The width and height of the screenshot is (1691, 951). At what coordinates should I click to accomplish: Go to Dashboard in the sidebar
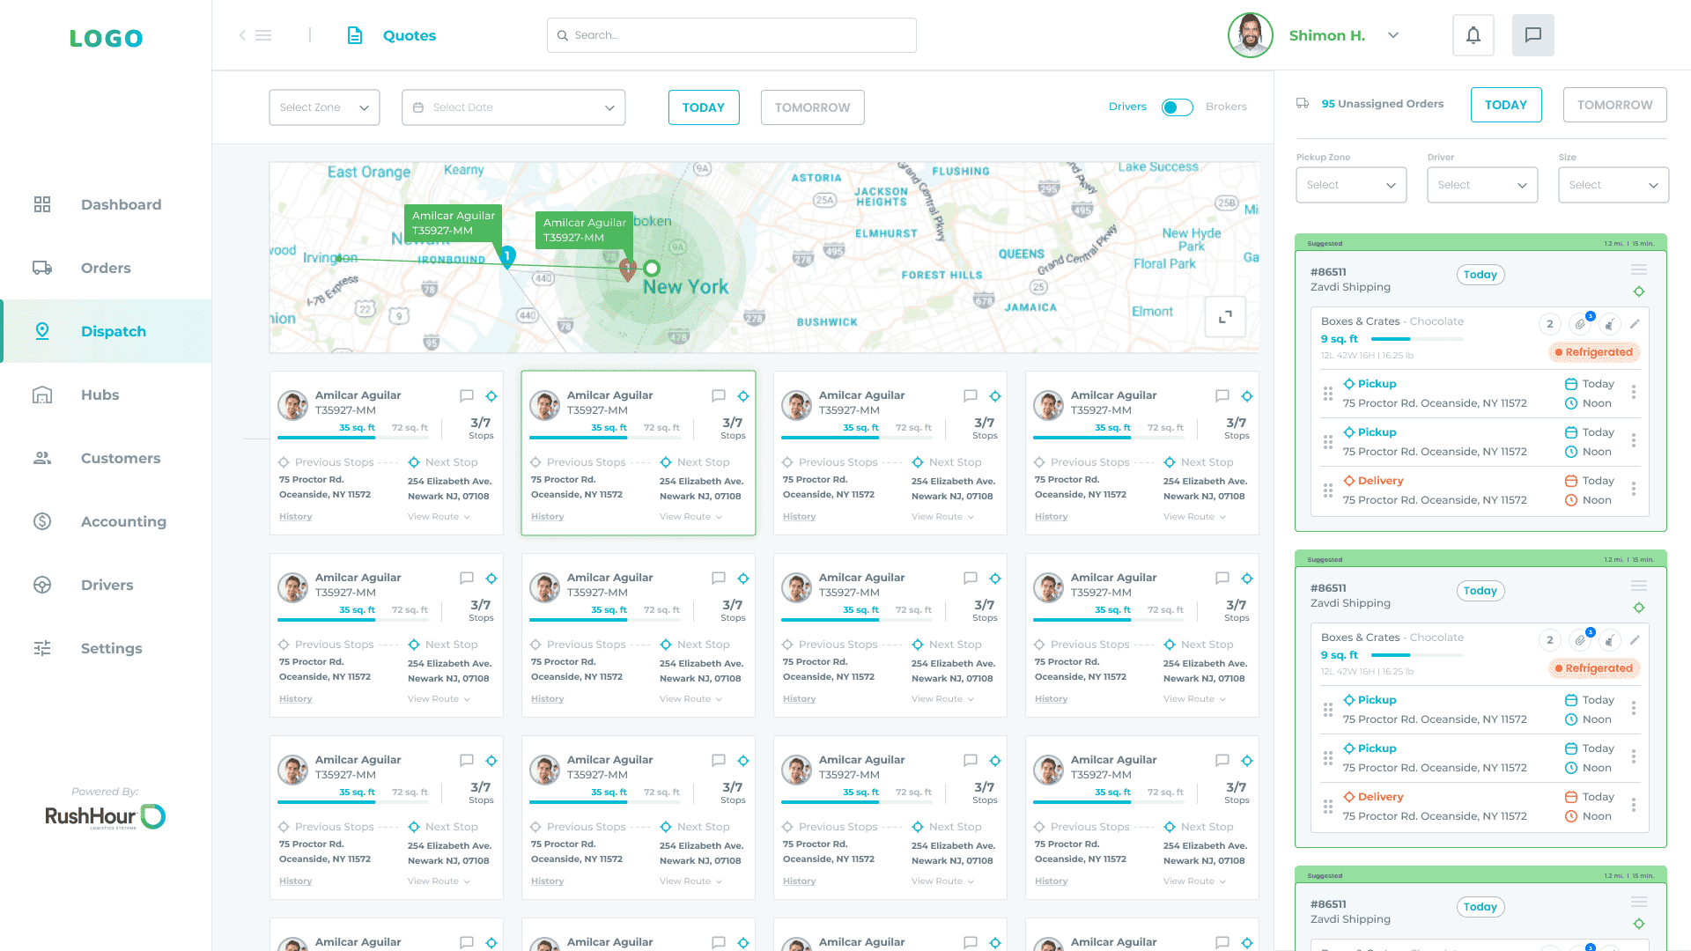tap(106, 204)
